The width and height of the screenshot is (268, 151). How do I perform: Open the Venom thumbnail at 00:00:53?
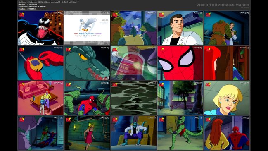(x=41, y=28)
